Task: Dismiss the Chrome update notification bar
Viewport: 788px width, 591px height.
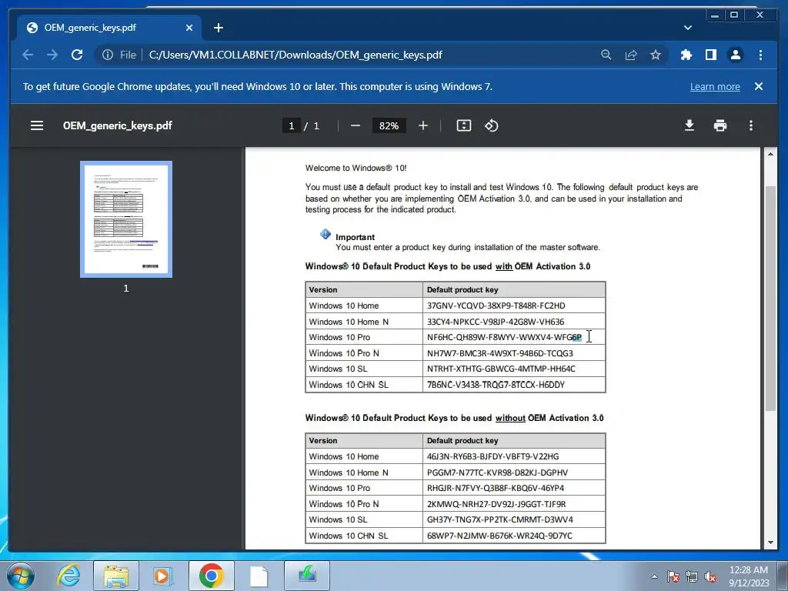Action: pyautogui.click(x=759, y=86)
